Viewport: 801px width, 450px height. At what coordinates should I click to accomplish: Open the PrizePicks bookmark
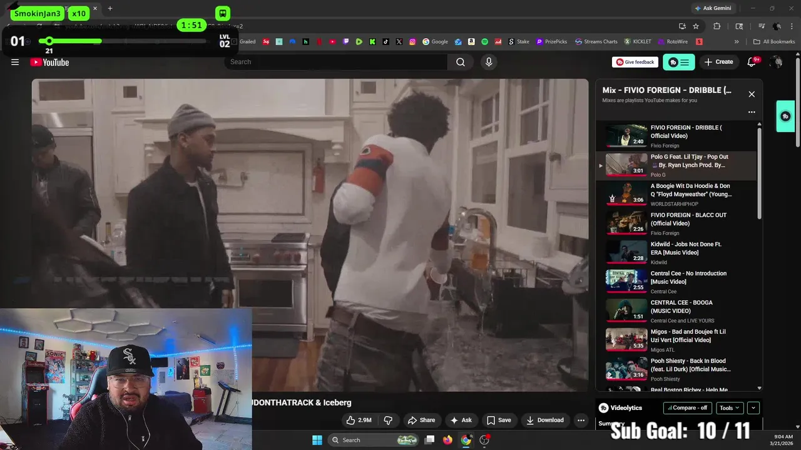(551, 42)
